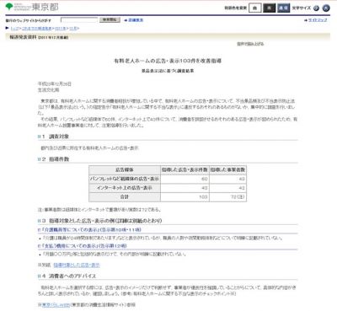Click the date 平成23年12月26日
Screen dimensions: 337x311
[55, 84]
